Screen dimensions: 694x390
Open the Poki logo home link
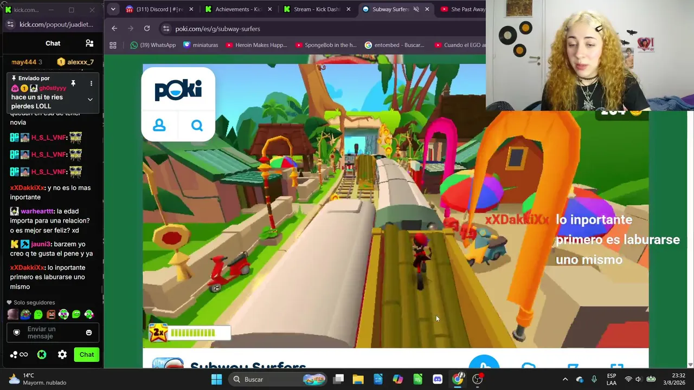[178, 90]
